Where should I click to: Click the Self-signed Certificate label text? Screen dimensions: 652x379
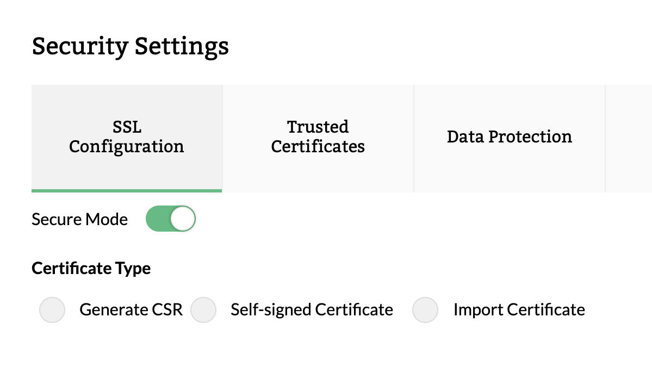[312, 310]
